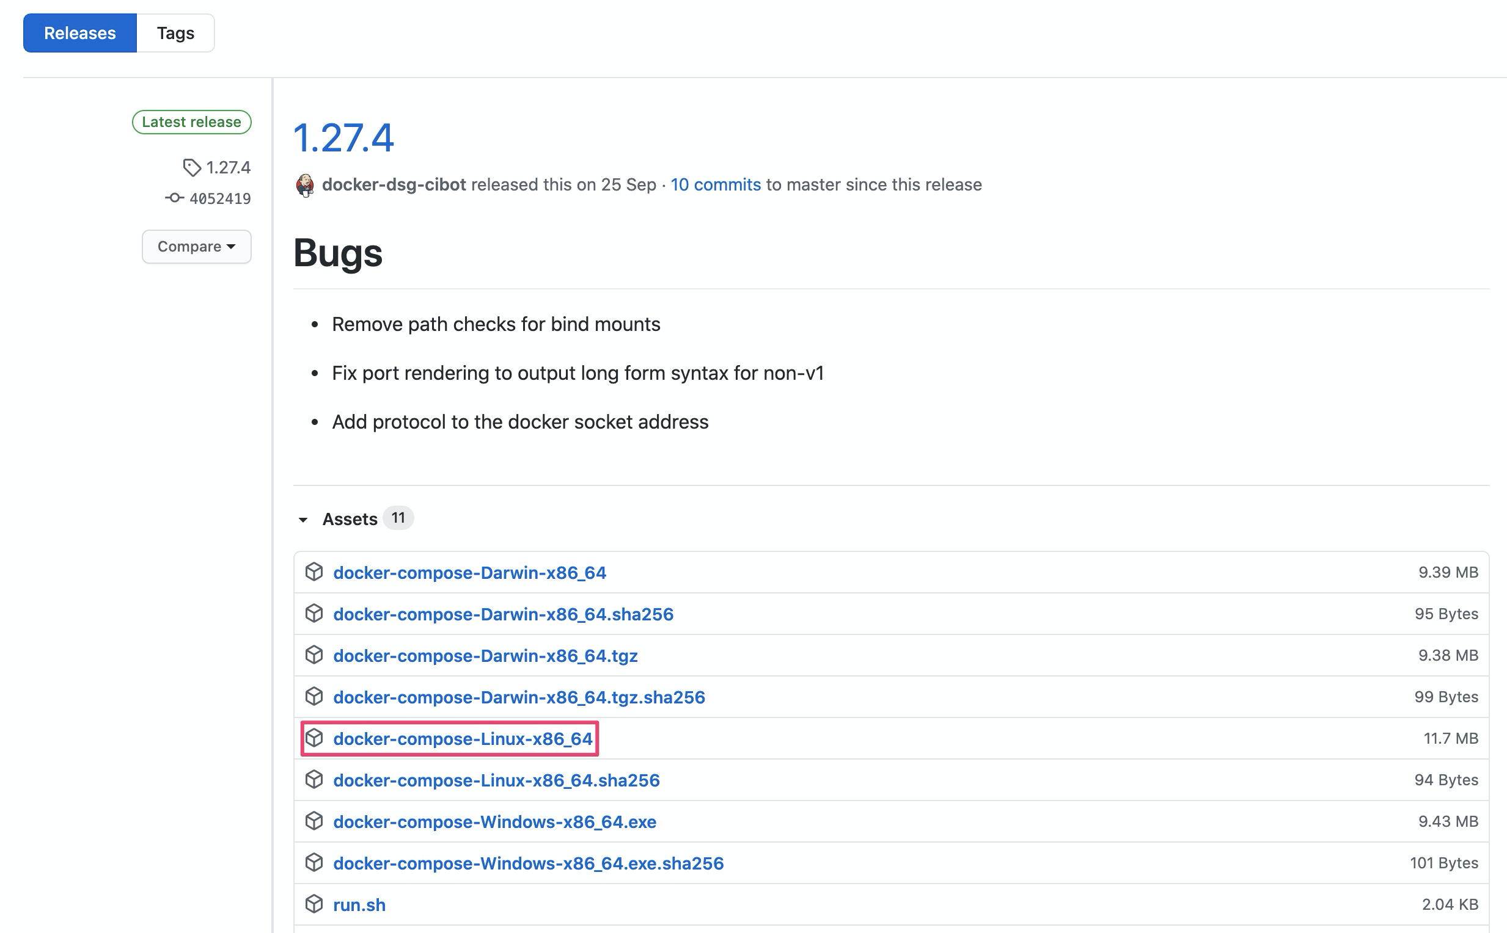Open commit hash 4052419
Viewport: 1507px width, 933px height.
[x=220, y=198]
